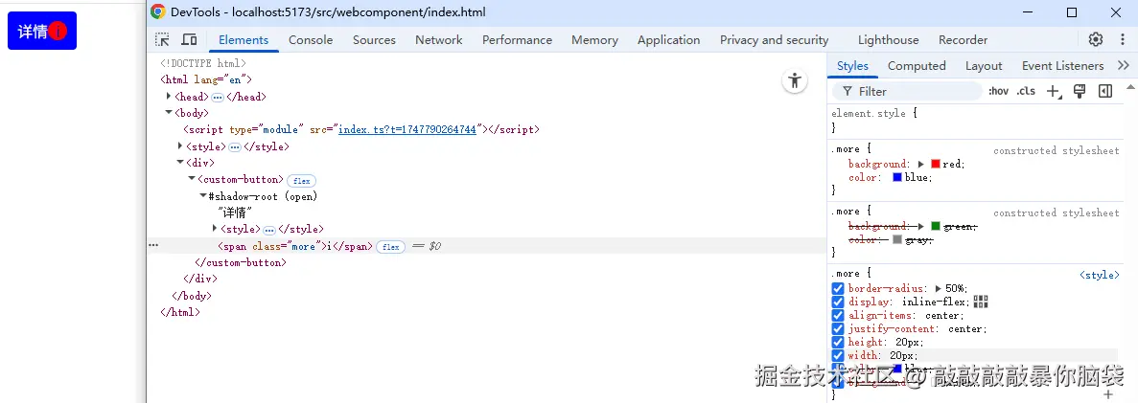Expand the background red shorthand triangle
The height and width of the screenshot is (403, 1138).
pyautogui.click(x=921, y=165)
